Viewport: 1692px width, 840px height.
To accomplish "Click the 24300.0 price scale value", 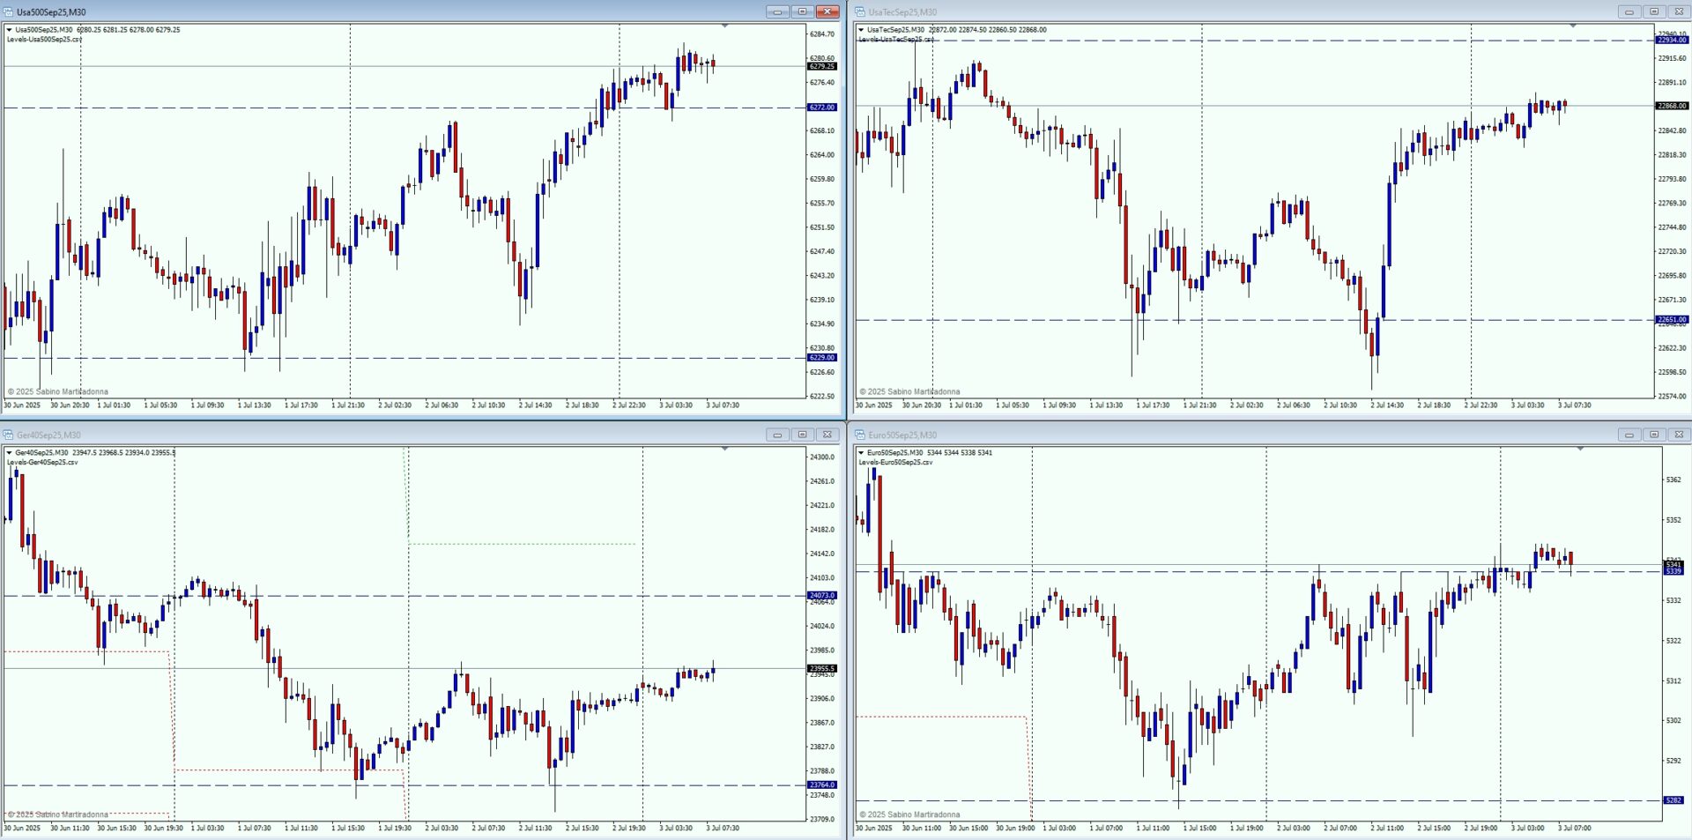I will coord(821,457).
